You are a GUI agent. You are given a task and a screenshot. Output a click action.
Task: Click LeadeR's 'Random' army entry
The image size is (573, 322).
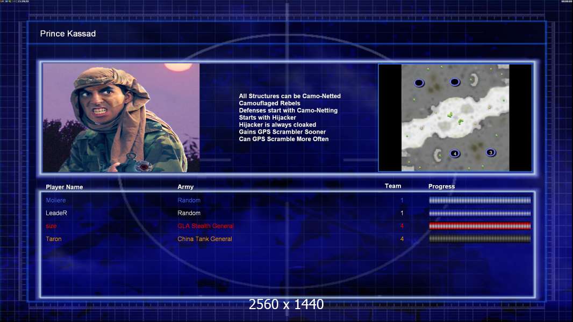click(189, 213)
